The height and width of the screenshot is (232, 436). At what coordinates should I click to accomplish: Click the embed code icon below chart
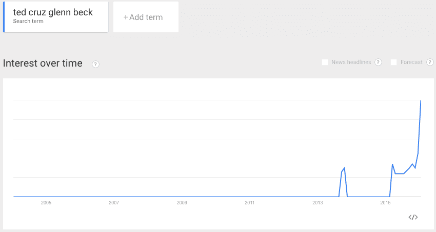click(413, 217)
